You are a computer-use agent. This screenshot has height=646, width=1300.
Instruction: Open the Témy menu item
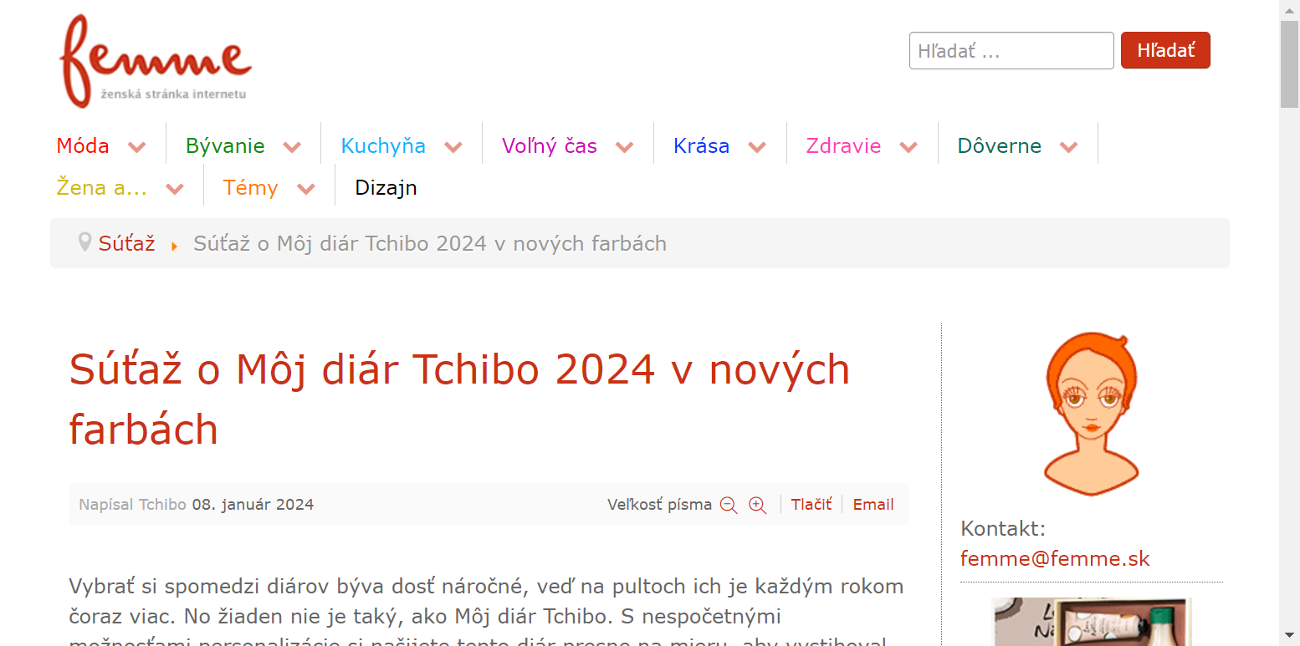point(250,187)
